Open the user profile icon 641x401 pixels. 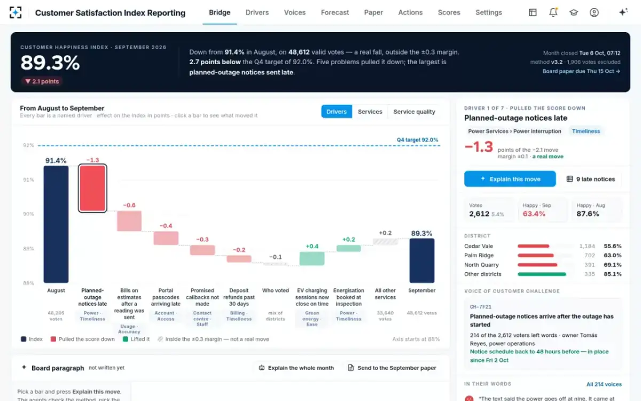click(594, 12)
